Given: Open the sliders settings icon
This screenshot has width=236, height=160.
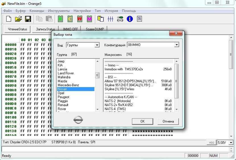Looking at the screenshot, I should pos(110,19).
